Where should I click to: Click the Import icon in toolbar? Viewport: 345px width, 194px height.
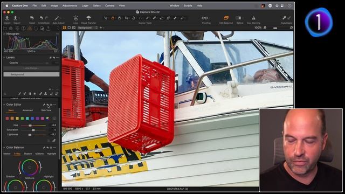7,18
